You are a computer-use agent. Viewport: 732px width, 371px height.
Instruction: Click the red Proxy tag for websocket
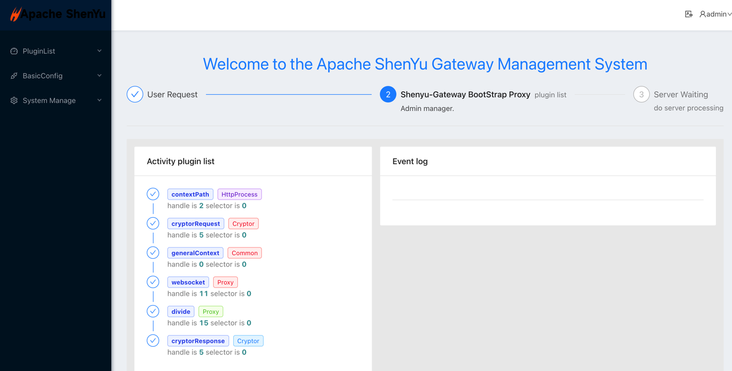(x=225, y=282)
